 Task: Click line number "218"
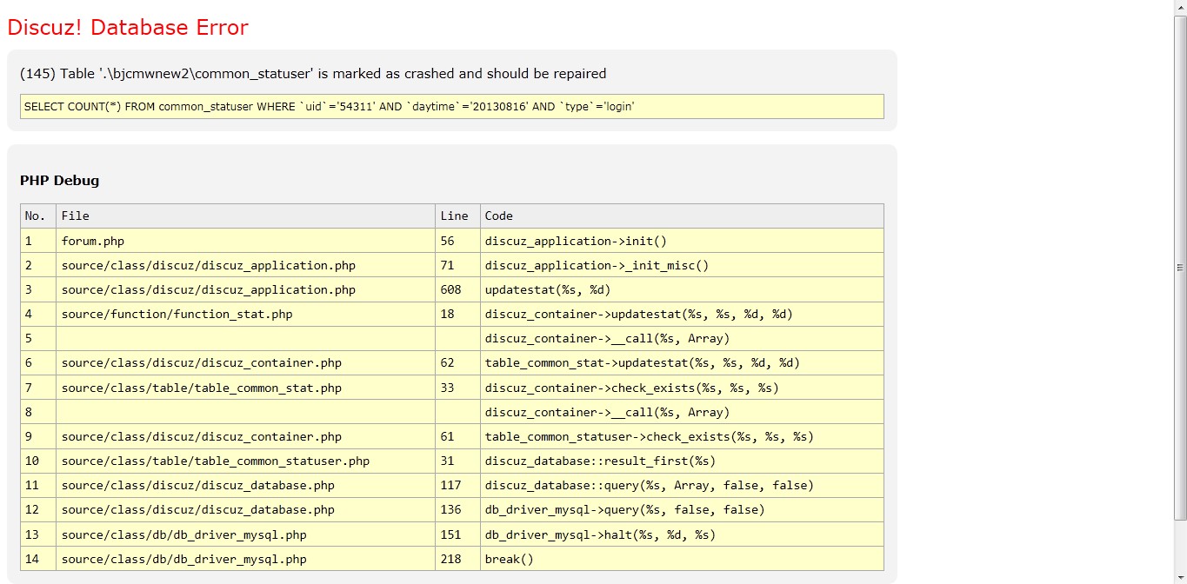(457, 559)
